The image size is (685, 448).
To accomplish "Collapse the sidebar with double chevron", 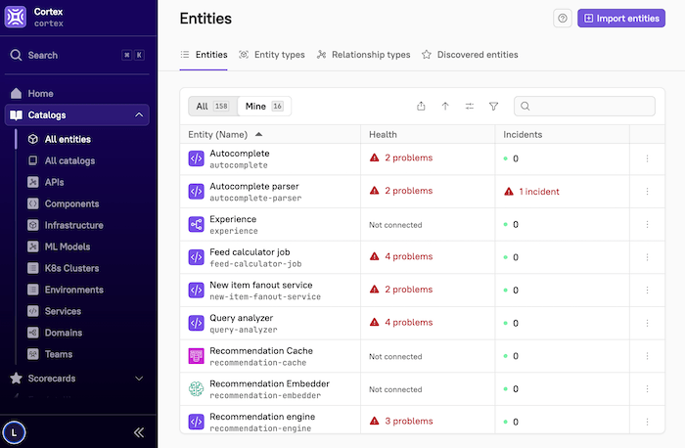I will point(139,432).
